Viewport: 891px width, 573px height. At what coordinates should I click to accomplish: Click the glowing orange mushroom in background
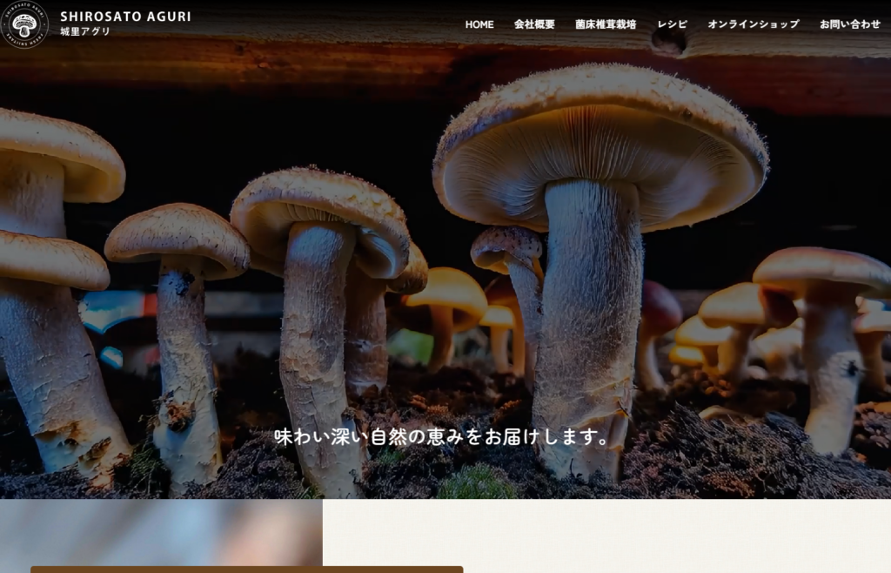click(x=446, y=295)
